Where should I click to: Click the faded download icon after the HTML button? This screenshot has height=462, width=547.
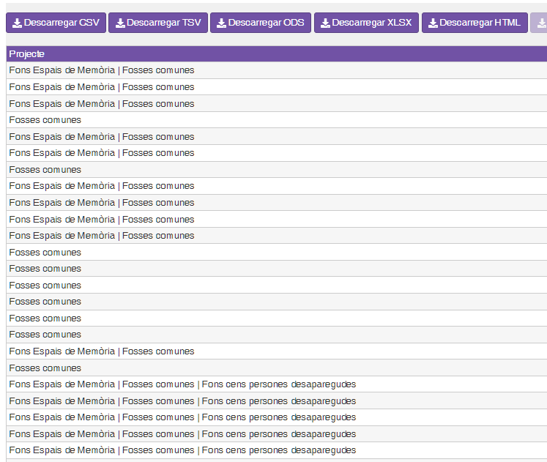click(541, 23)
